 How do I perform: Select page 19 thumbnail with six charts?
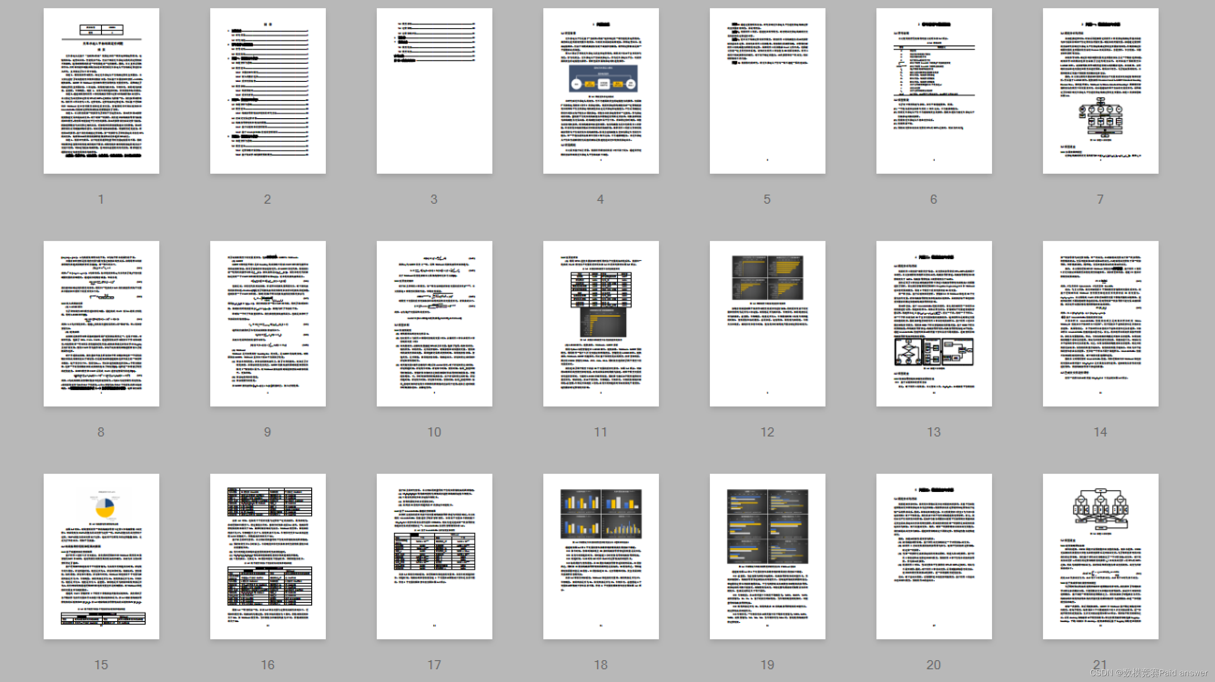pos(767,557)
